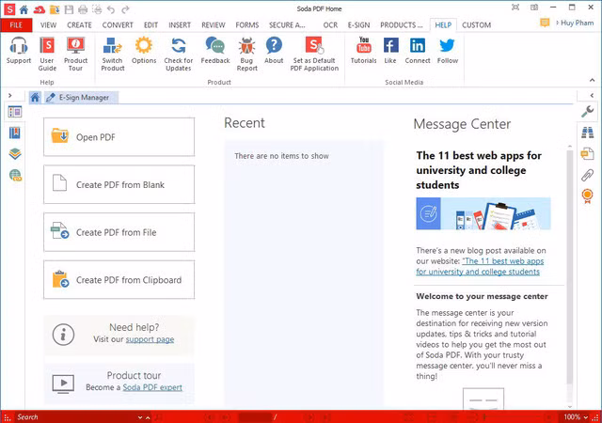Click Create PDF from Blank

coord(119,184)
